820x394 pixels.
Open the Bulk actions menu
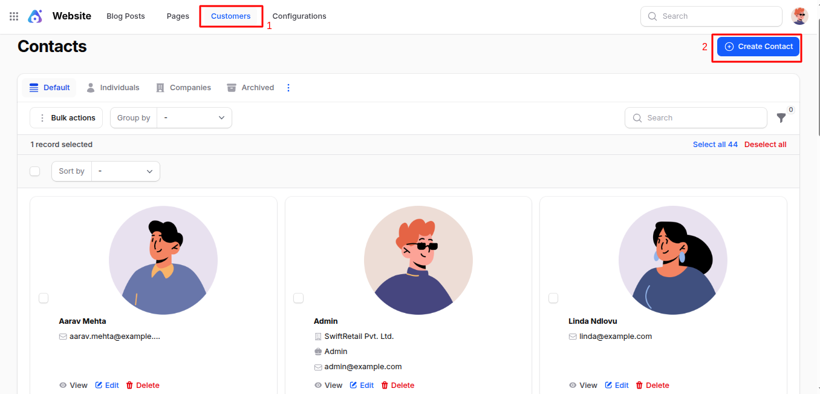click(x=67, y=118)
